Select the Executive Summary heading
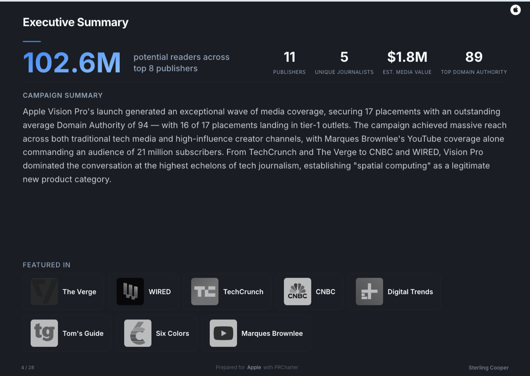 click(76, 22)
